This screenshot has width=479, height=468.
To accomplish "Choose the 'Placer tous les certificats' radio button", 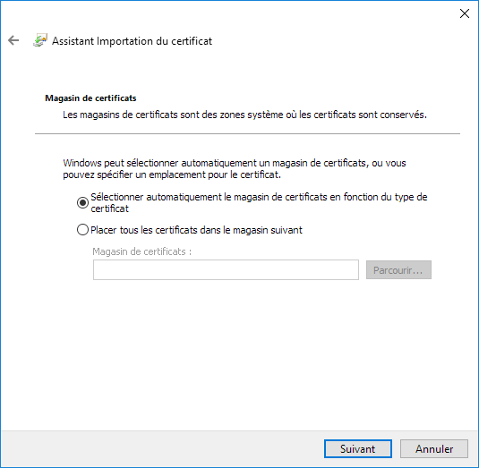I will coord(82,230).
